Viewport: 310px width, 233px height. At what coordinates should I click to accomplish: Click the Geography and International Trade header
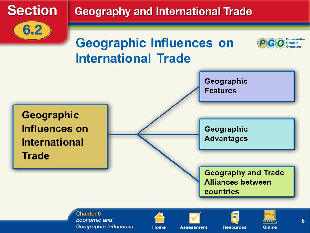(163, 12)
